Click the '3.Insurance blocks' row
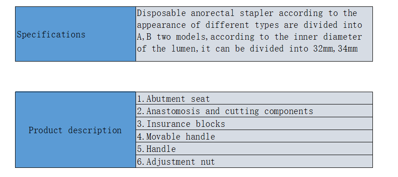 coord(254,124)
